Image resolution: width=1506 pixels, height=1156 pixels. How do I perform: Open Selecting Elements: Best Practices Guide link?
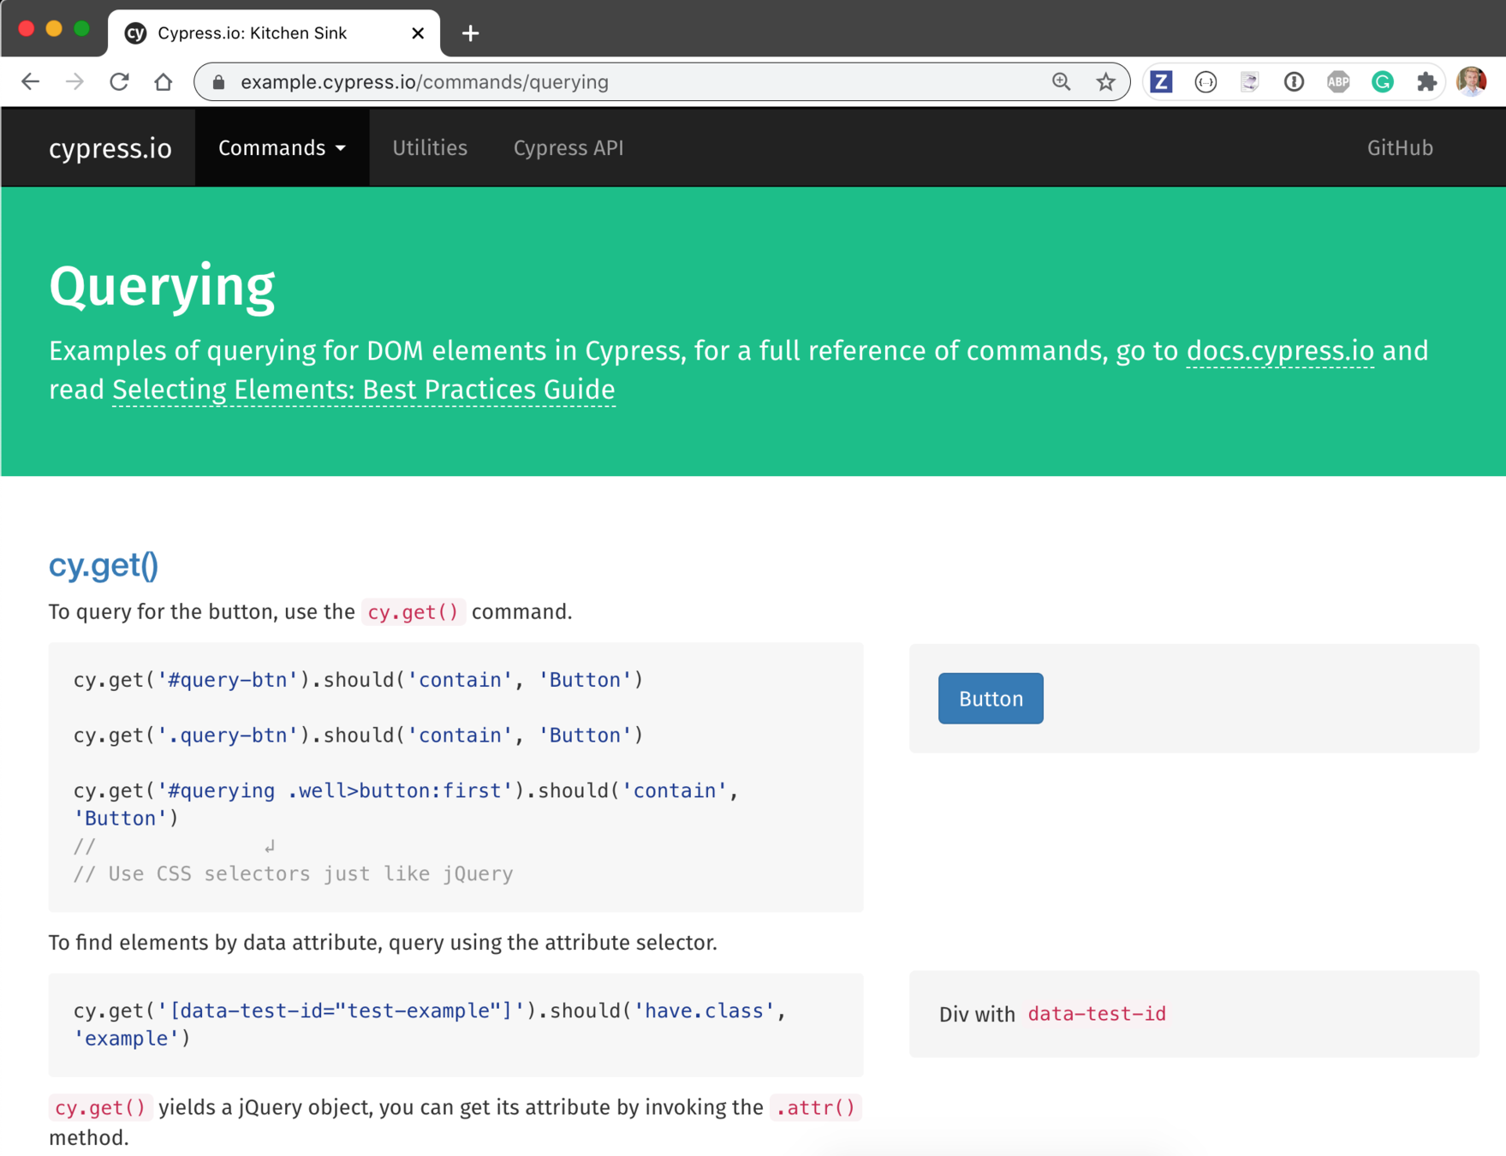(364, 390)
